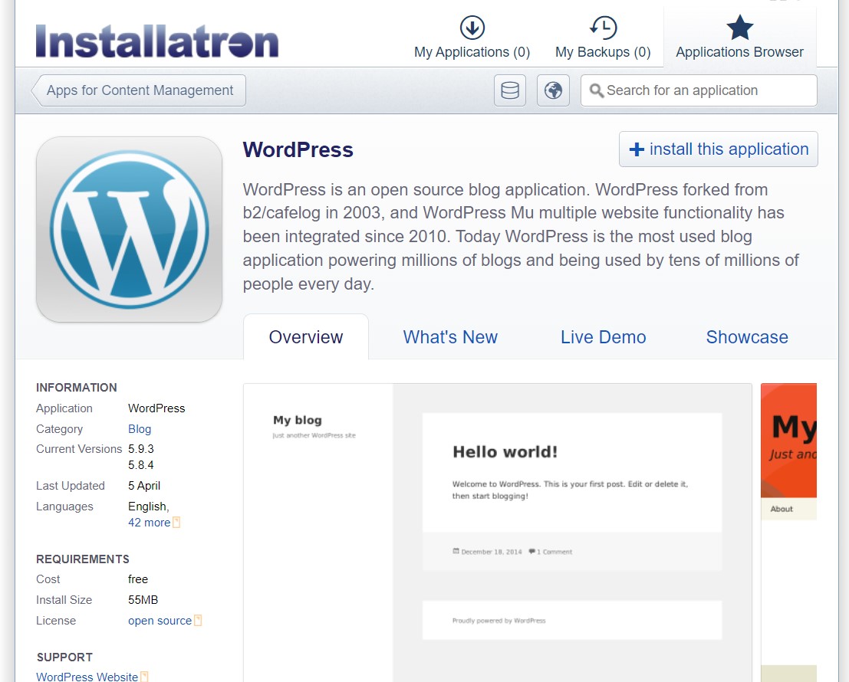The image size is (849, 682).
Task: Expand the 42 more languages link
Action: [150, 523]
